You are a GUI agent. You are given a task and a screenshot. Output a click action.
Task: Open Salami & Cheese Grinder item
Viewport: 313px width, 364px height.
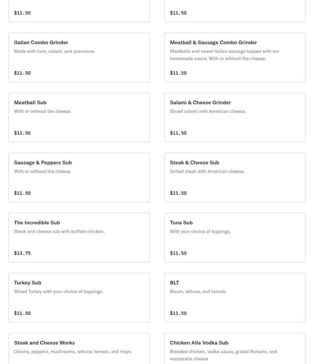tap(235, 117)
